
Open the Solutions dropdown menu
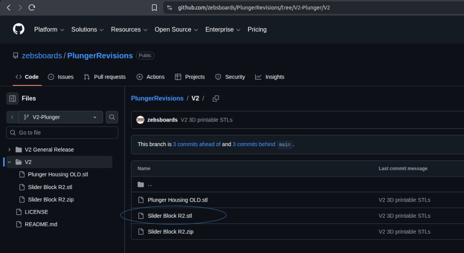[x=87, y=30]
